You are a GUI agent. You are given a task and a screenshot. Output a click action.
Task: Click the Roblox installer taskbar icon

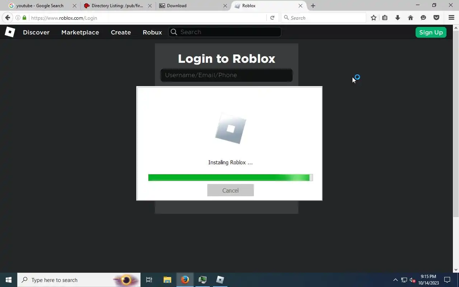220,280
